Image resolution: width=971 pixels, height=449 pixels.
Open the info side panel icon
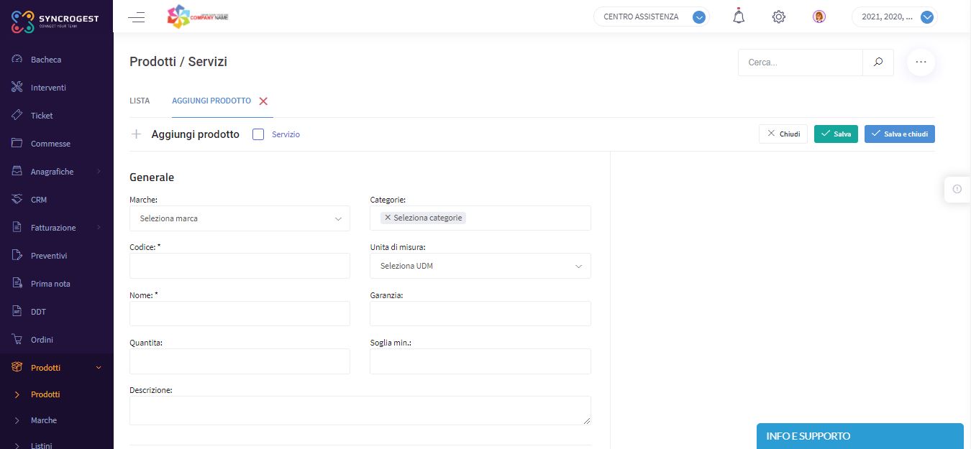[957, 189]
